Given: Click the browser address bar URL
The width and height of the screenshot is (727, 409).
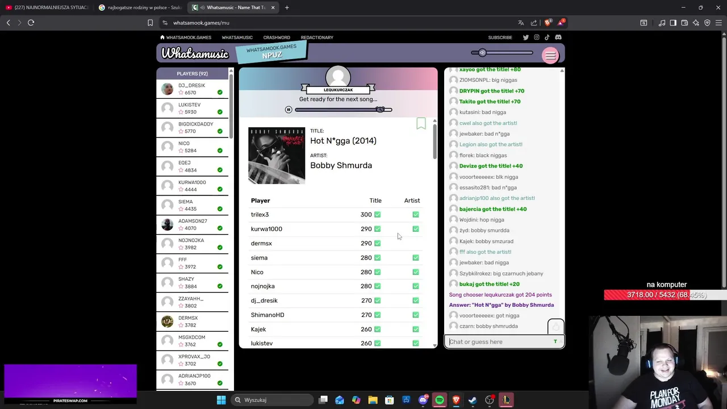Looking at the screenshot, I should point(201,23).
